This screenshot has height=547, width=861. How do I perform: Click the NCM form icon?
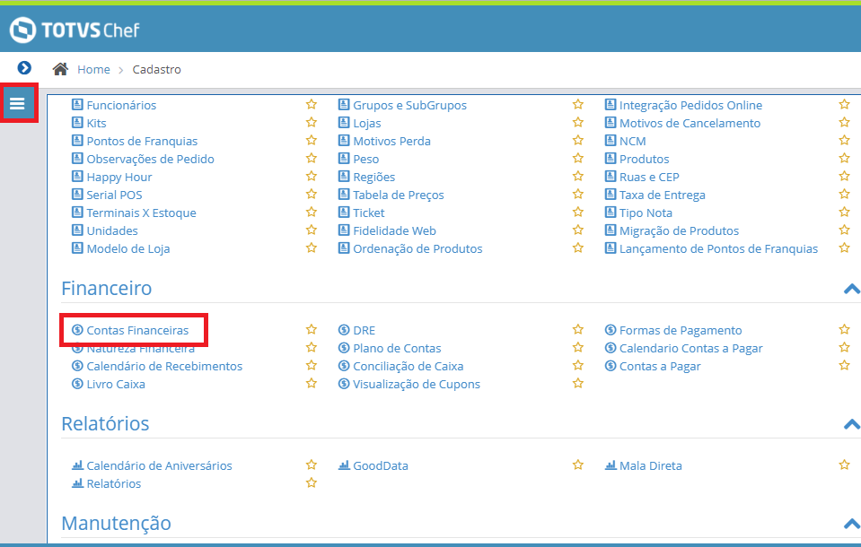click(x=611, y=141)
